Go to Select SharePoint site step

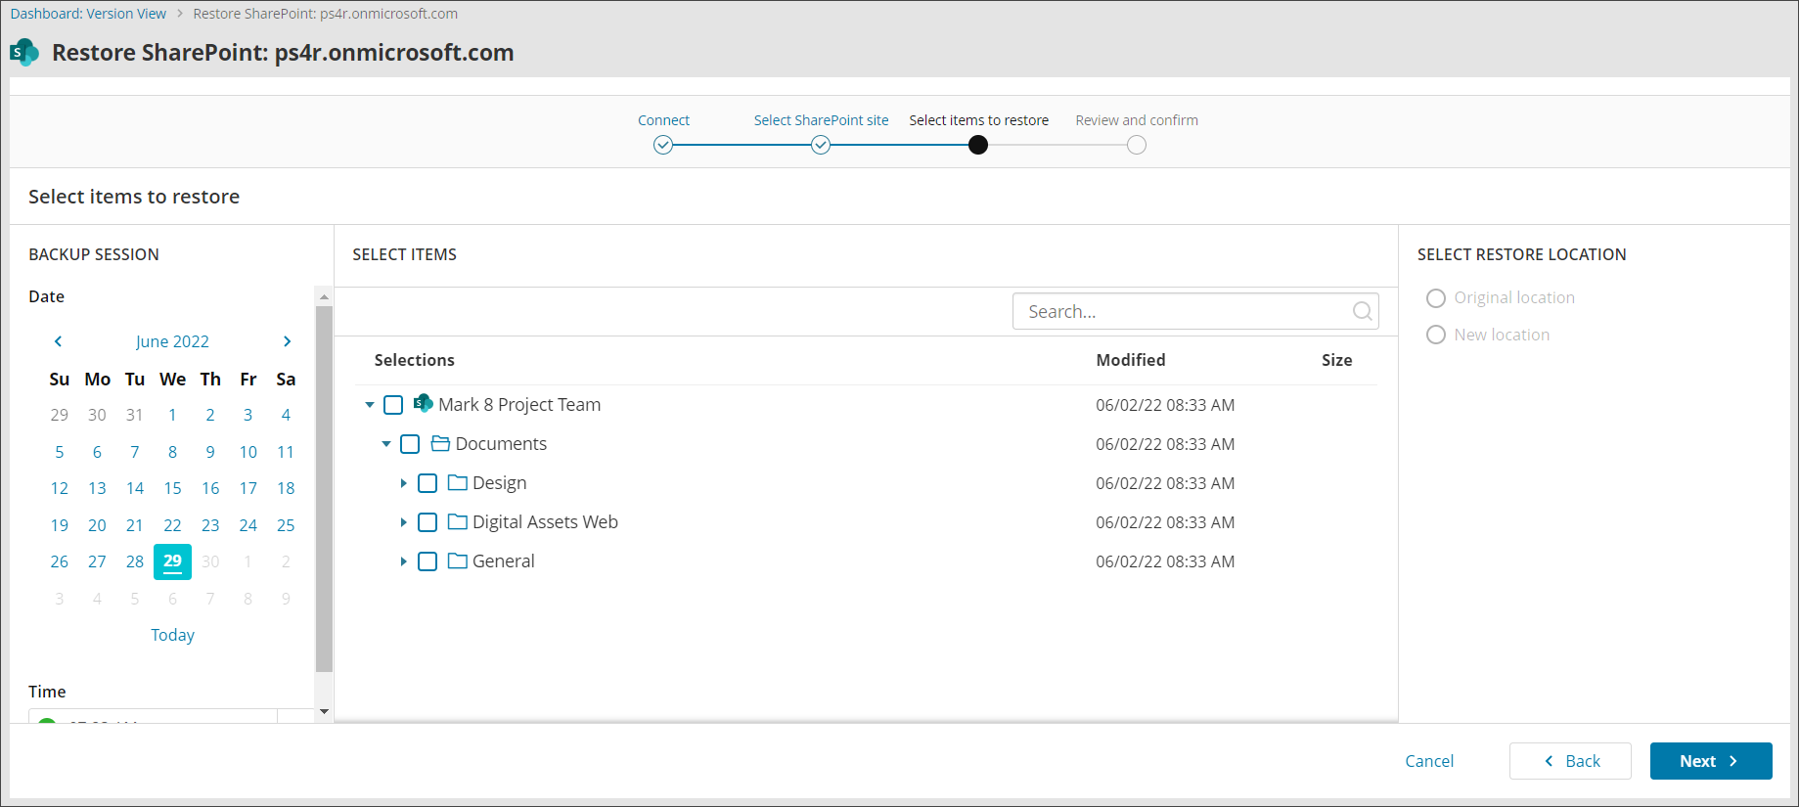click(x=821, y=145)
